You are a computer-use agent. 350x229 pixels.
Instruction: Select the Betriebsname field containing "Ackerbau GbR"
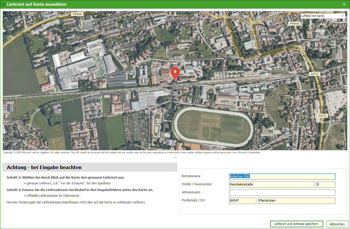(x=282, y=176)
